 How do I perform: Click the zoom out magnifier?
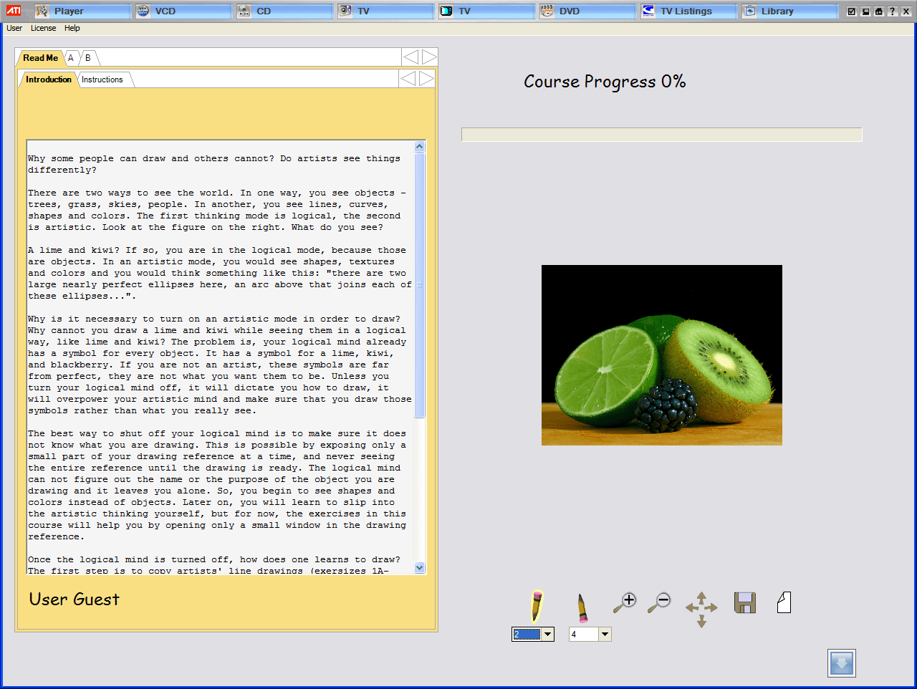[x=659, y=602]
